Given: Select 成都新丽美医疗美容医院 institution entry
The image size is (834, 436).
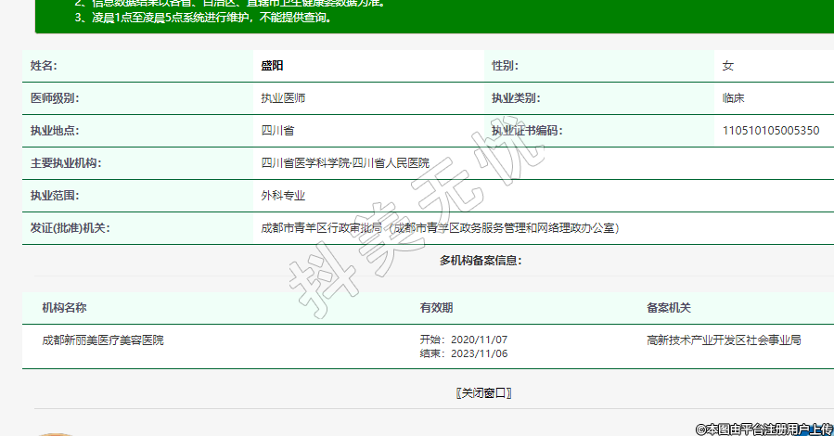Looking at the screenshot, I should [103, 340].
